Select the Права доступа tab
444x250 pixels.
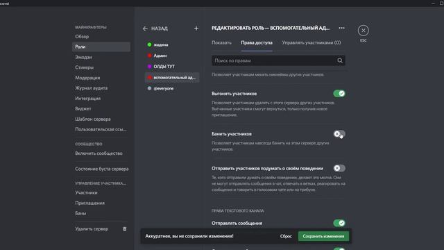257,42
